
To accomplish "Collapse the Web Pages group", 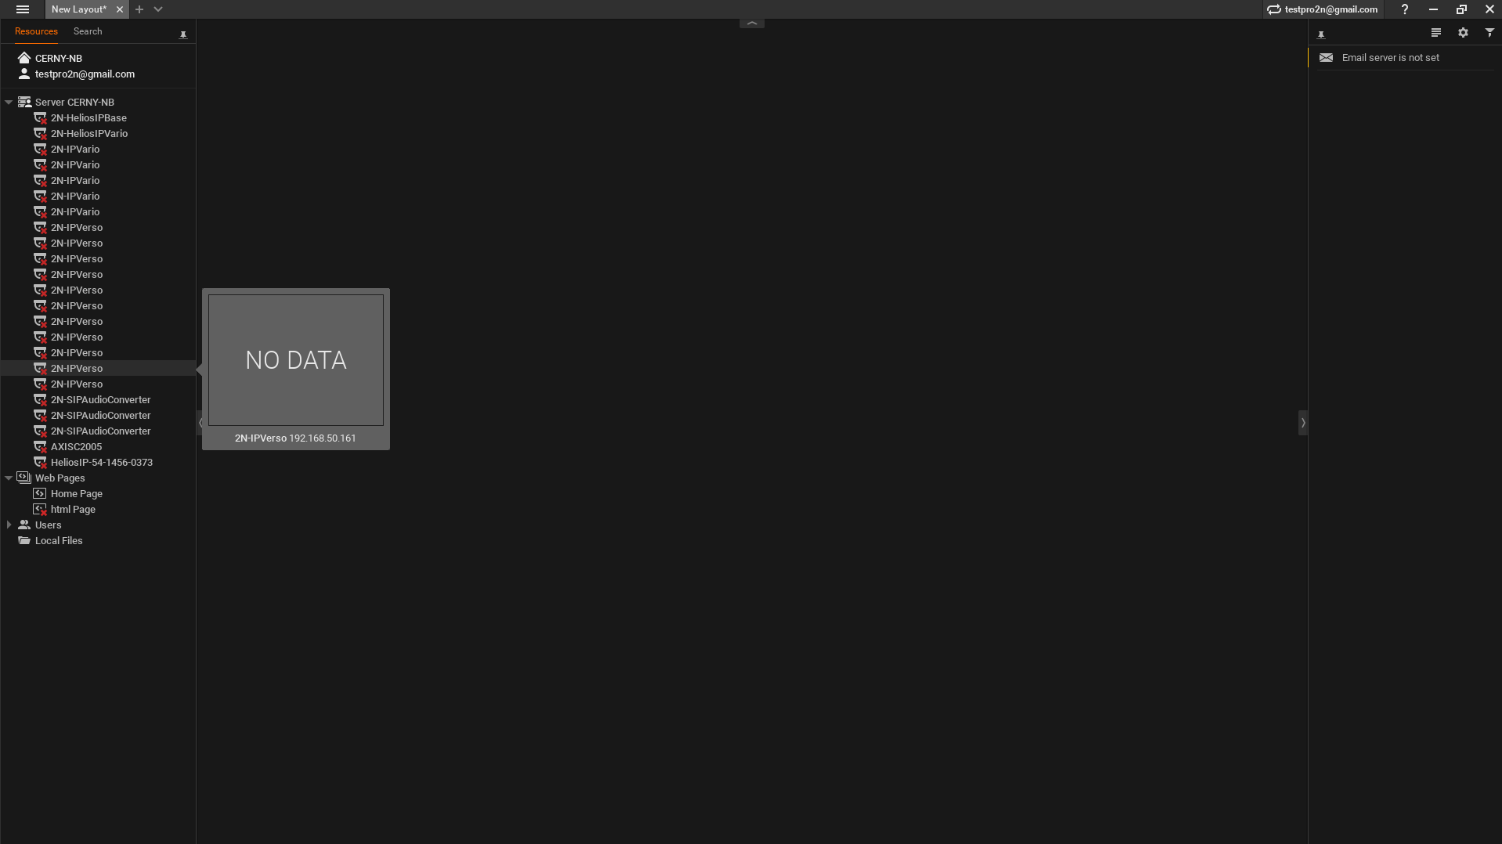I will 9,478.
